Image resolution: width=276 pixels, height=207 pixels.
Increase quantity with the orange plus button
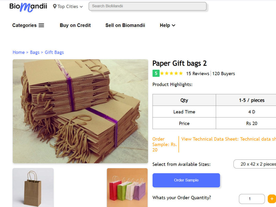pos(272,199)
